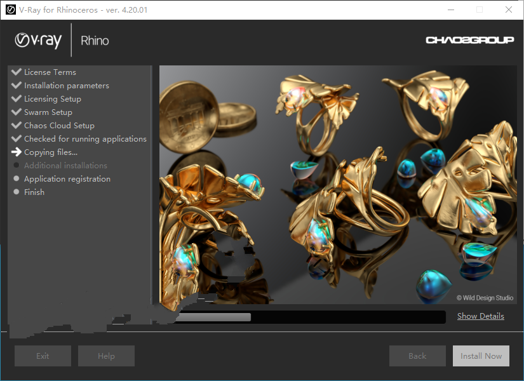Click the Back button
The height and width of the screenshot is (381, 524).
pyautogui.click(x=417, y=356)
